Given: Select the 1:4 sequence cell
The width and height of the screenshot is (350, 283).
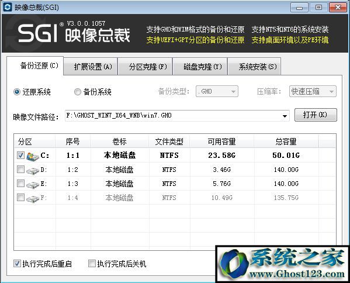Looking at the screenshot, I should 73,198.
